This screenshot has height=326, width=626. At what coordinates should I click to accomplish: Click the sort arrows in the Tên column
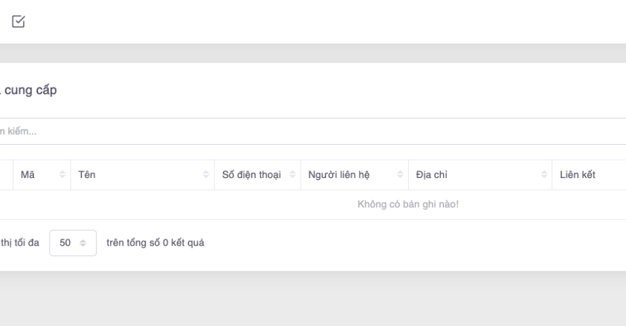[x=206, y=175]
